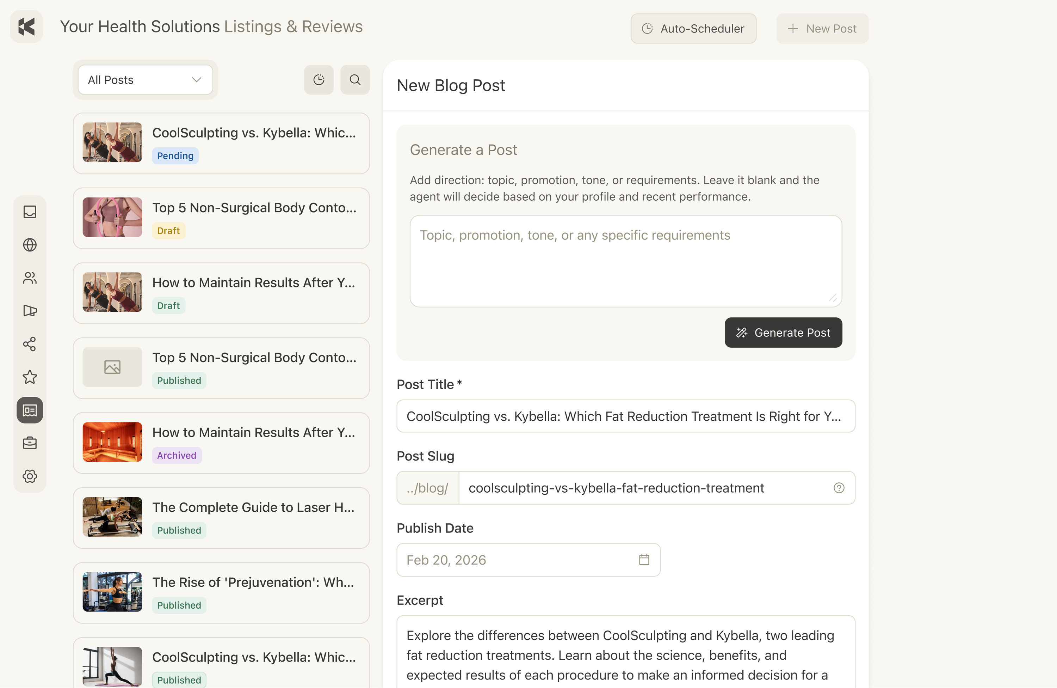Click the New Post button

click(822, 29)
